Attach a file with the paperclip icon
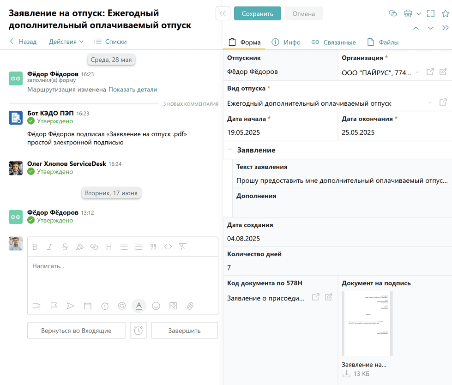This screenshot has width=452, height=385. tap(190, 306)
